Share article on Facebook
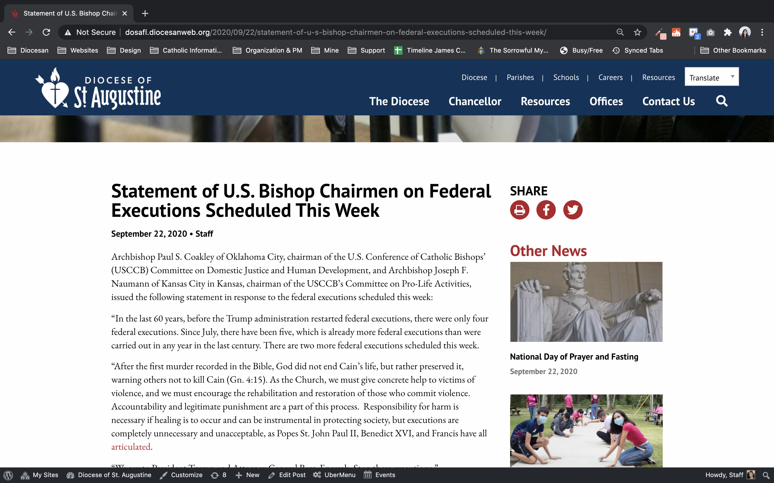This screenshot has height=483, width=774. point(546,210)
